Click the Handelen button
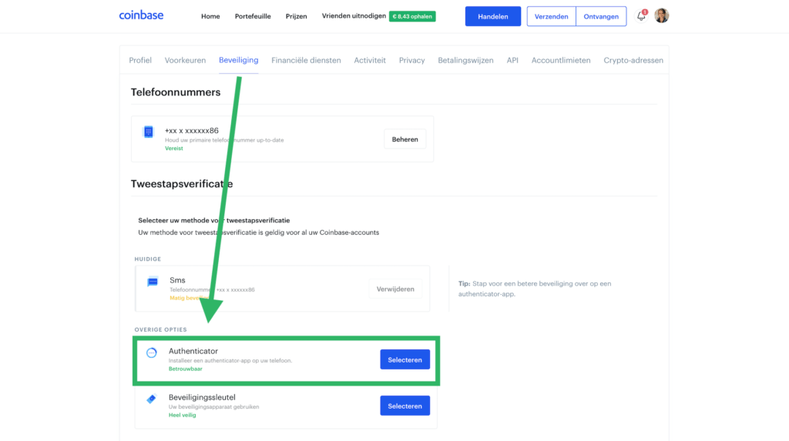The width and height of the screenshot is (789, 441). [493, 16]
